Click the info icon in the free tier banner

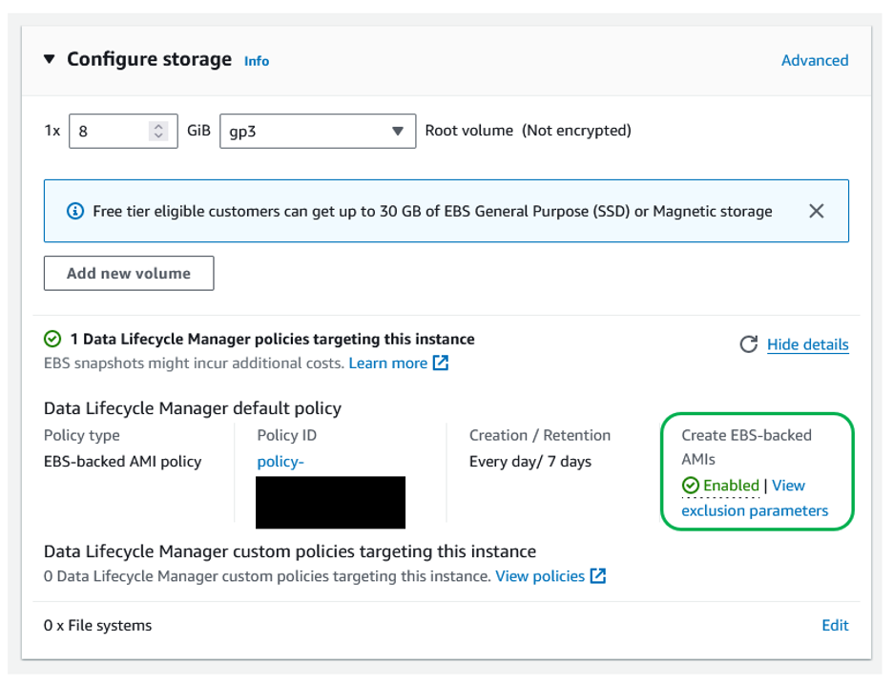(75, 211)
